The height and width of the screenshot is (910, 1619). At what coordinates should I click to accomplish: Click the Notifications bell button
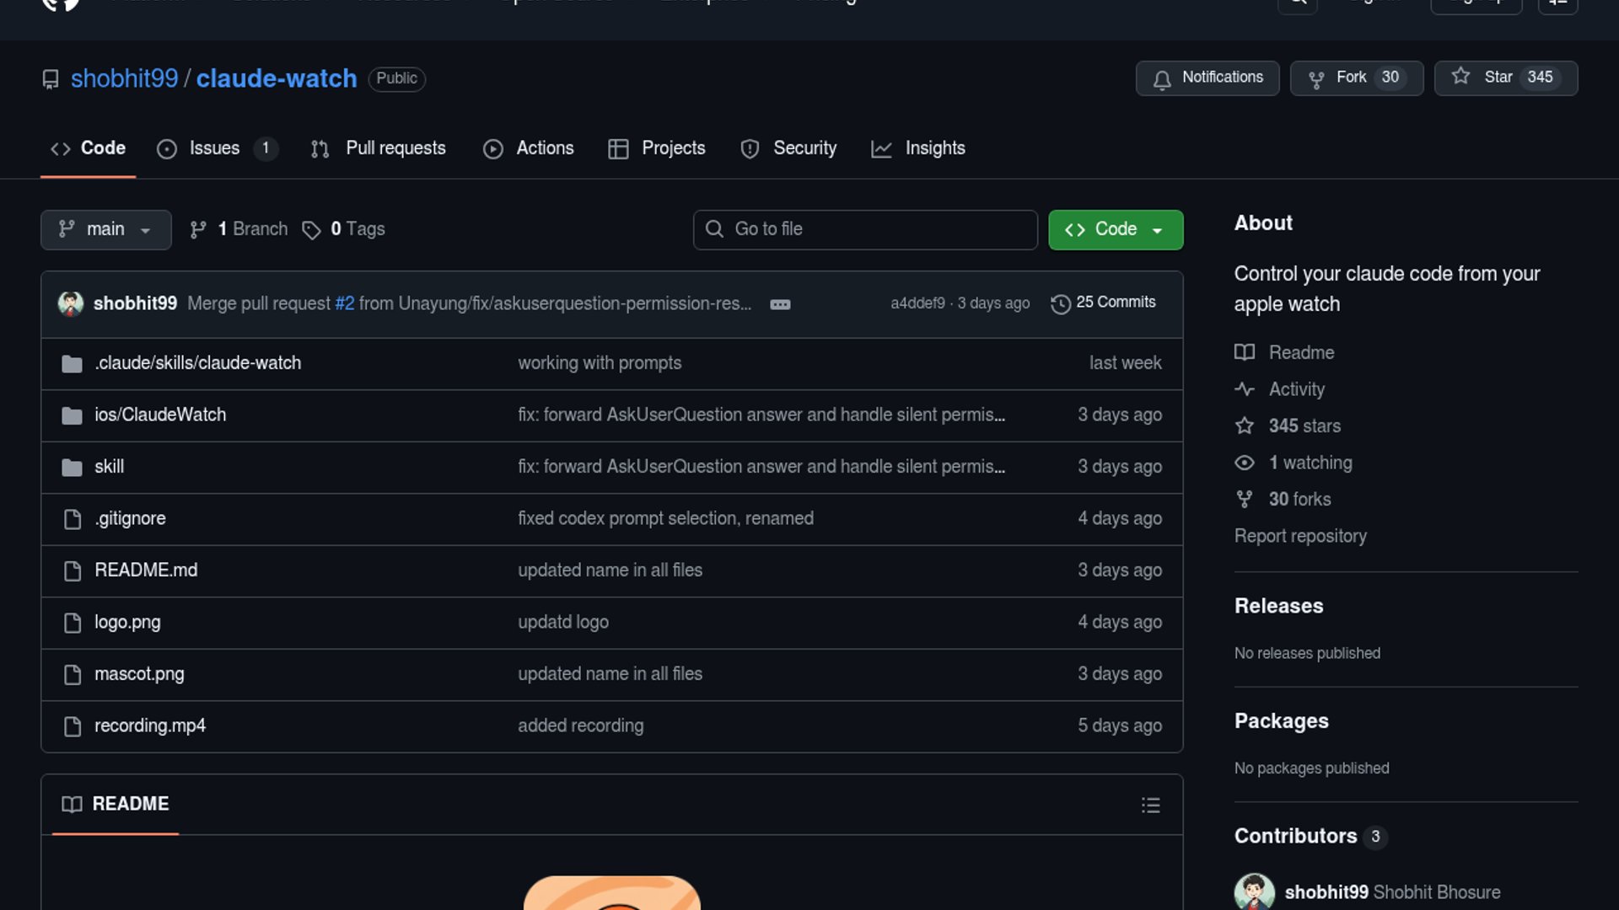[x=1207, y=78]
